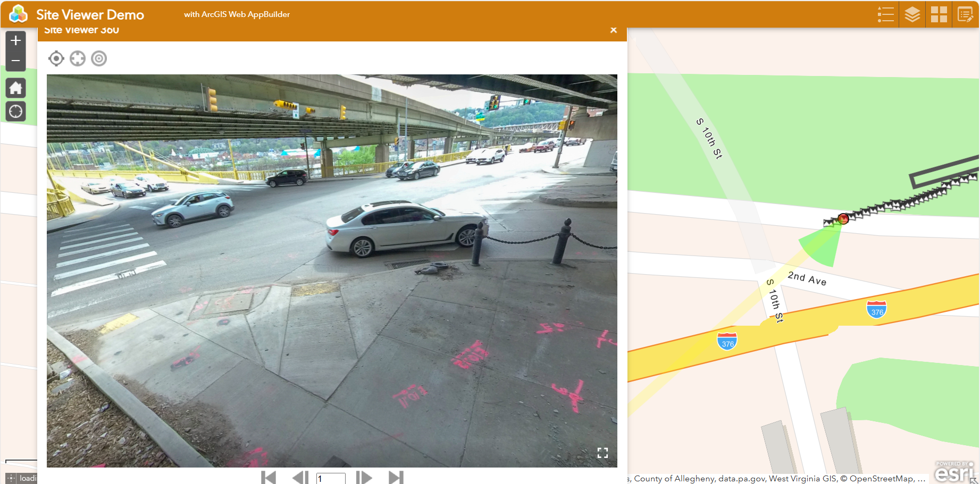Image resolution: width=980 pixels, height=484 pixels.
Task: Toggle the concentric circles tool
Action: tap(99, 58)
